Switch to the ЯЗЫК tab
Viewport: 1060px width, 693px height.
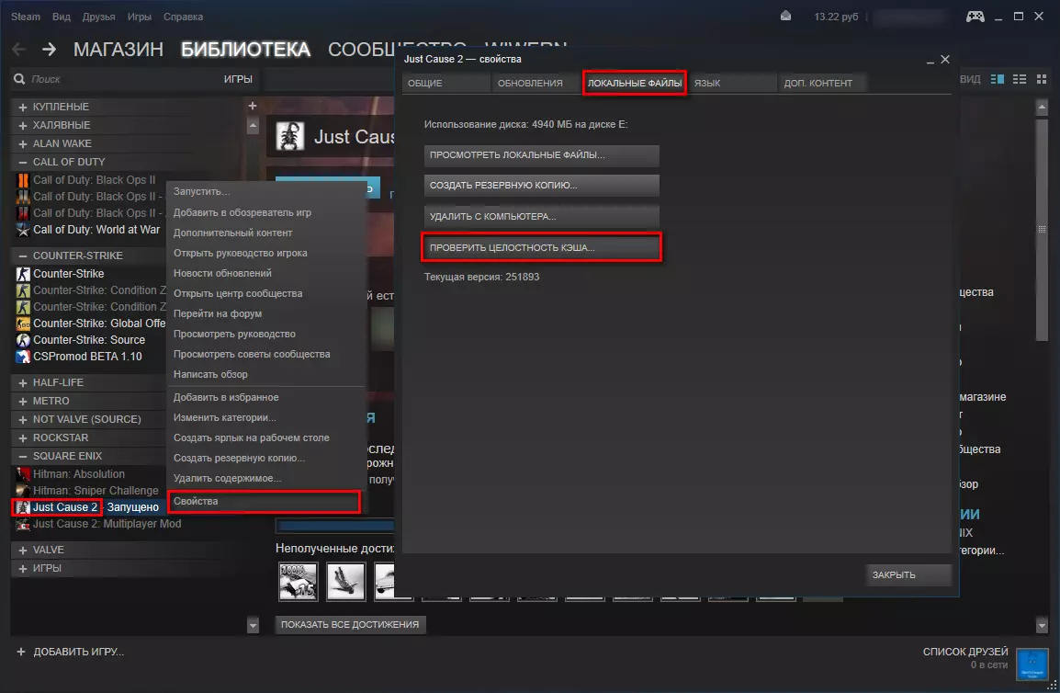(x=732, y=84)
